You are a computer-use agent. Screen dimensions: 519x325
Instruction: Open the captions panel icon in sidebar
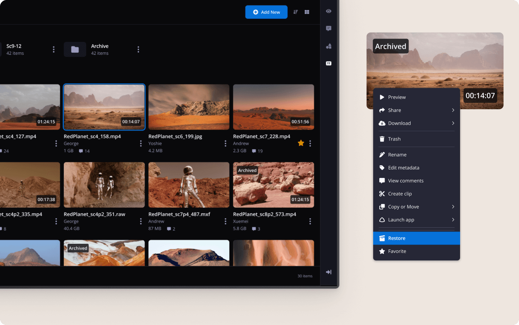(x=329, y=63)
